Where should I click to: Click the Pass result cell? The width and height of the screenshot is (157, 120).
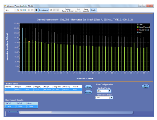(x=77, y=89)
